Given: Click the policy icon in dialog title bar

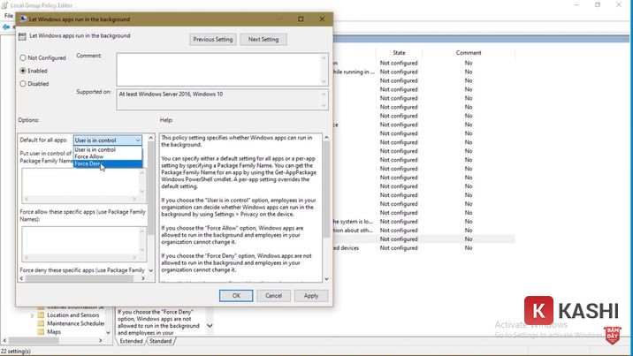Looking at the screenshot, I should pos(21,19).
